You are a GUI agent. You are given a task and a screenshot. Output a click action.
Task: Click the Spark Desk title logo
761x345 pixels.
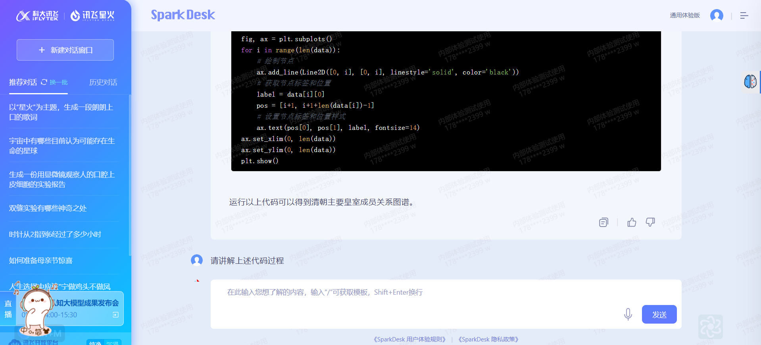tap(183, 15)
